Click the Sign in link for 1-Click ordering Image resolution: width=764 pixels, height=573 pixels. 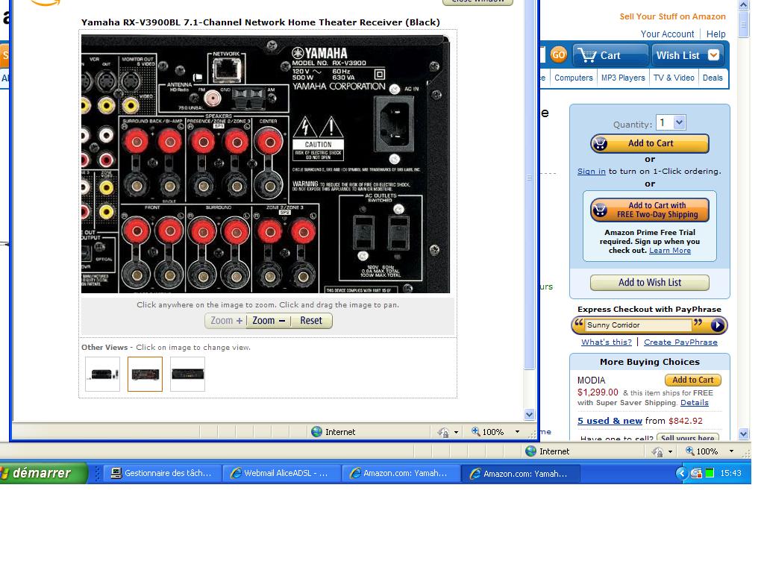pyautogui.click(x=591, y=171)
